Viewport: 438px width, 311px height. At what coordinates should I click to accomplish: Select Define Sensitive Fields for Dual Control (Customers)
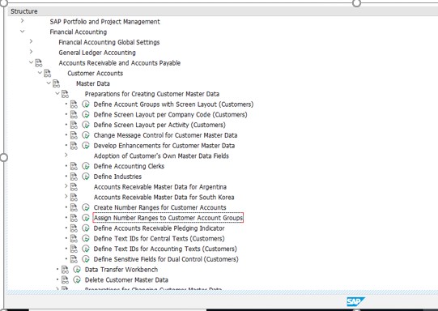tap(166, 259)
